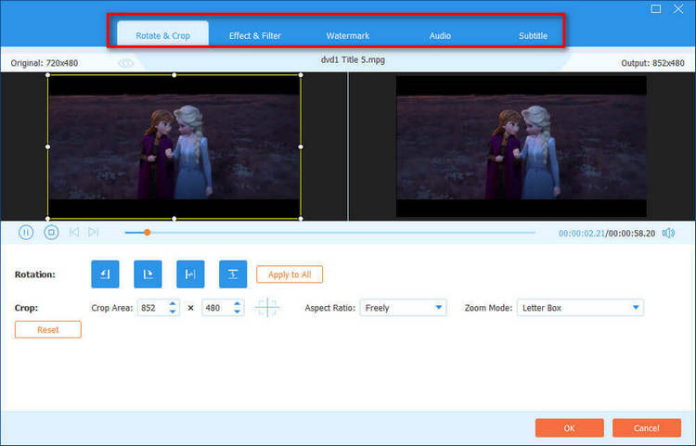Pause the video playback
The image size is (696, 446).
point(26,233)
